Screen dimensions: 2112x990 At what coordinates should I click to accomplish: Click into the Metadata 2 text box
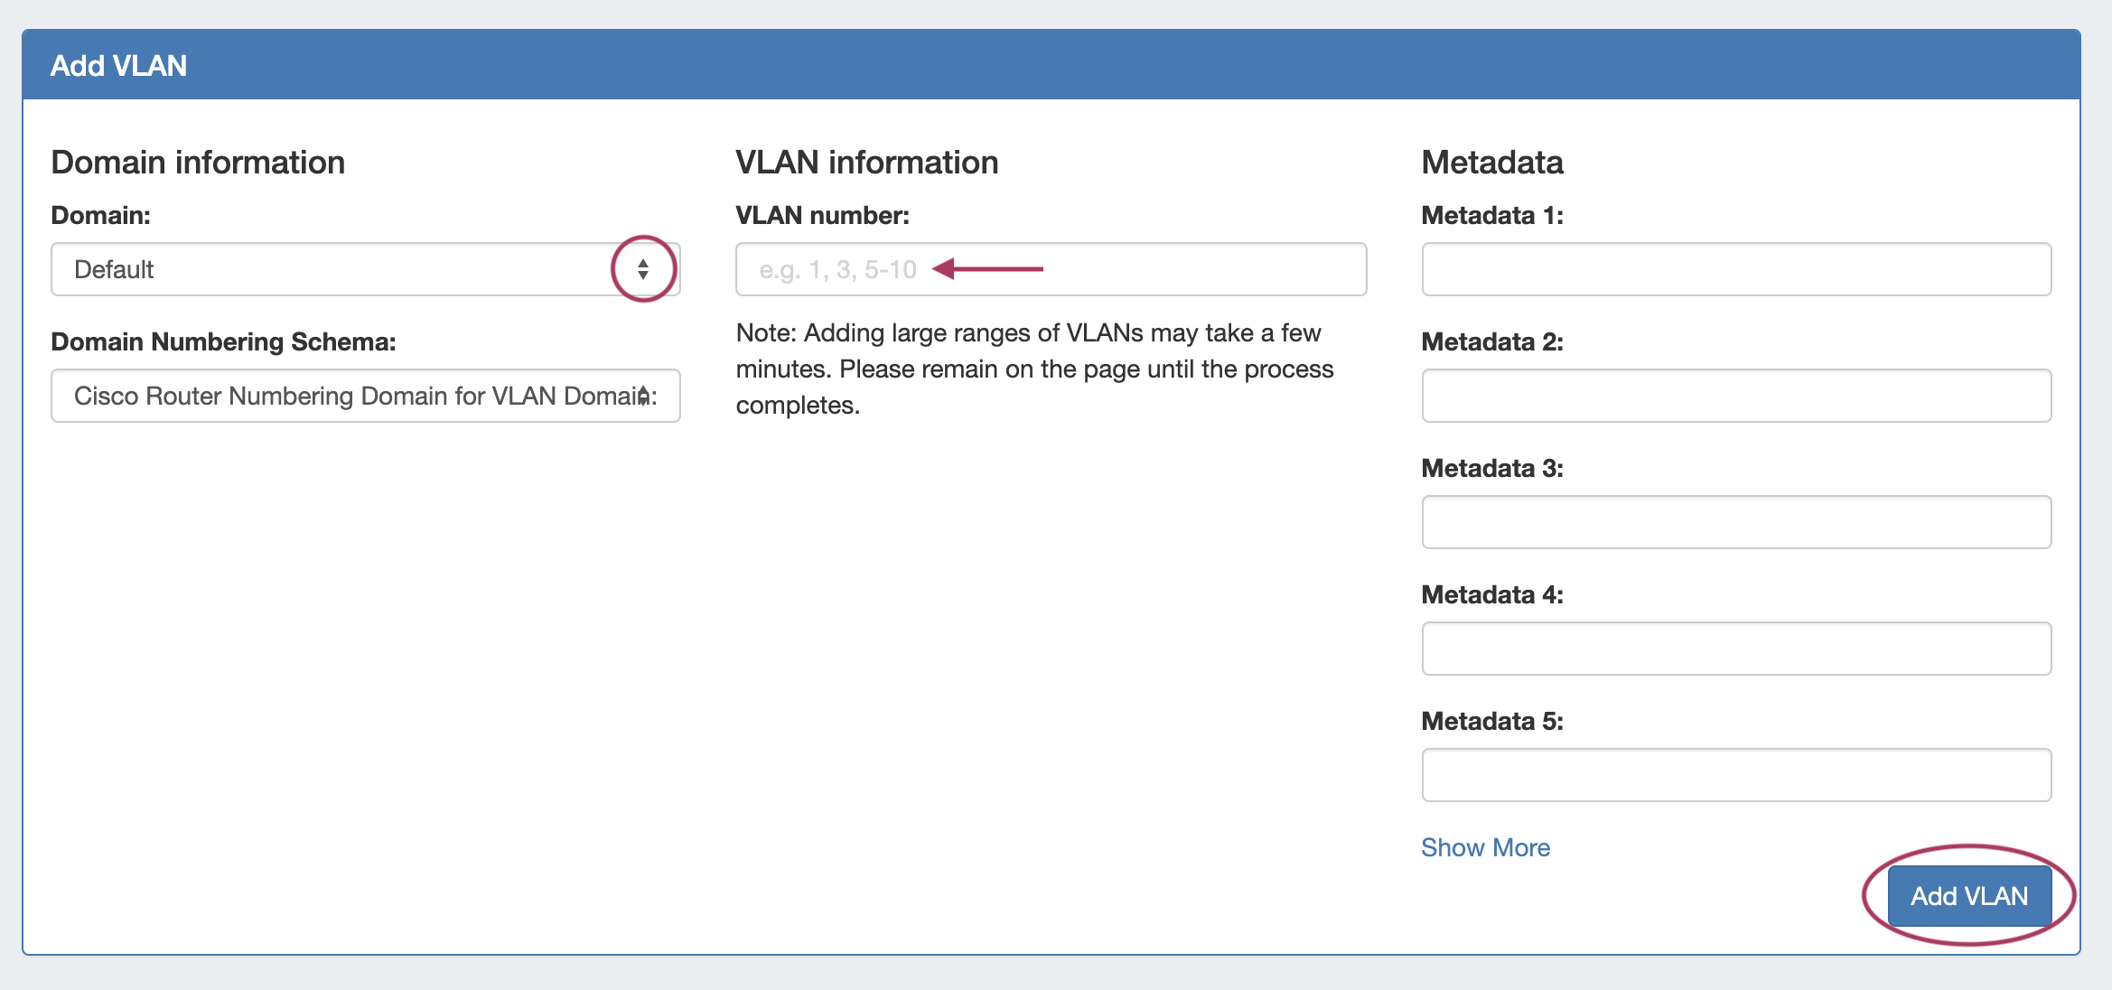[x=1735, y=396]
